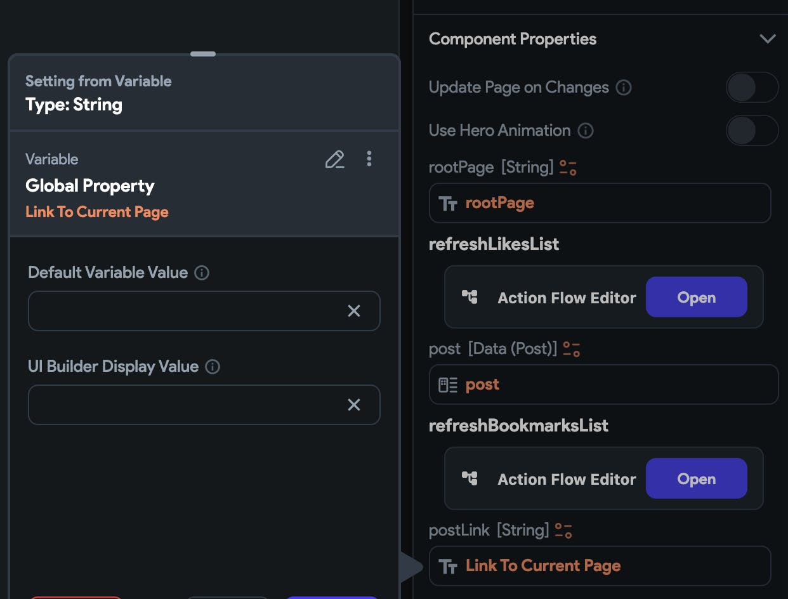Viewport: 788px width, 599px height.
Task: Click the drag handle atop variable popup
Action: (x=203, y=54)
